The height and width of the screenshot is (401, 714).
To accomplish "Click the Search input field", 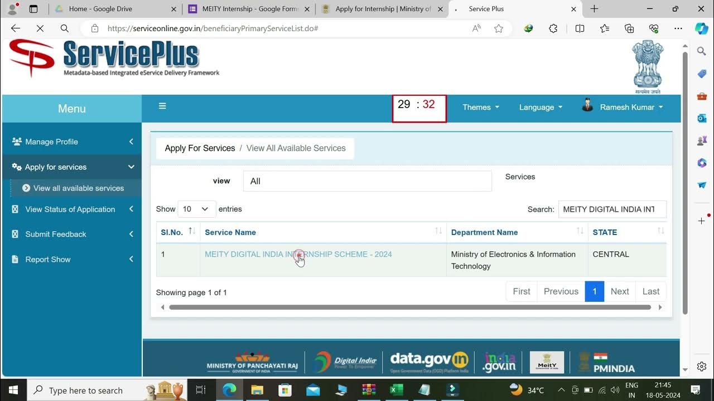I will point(612,209).
